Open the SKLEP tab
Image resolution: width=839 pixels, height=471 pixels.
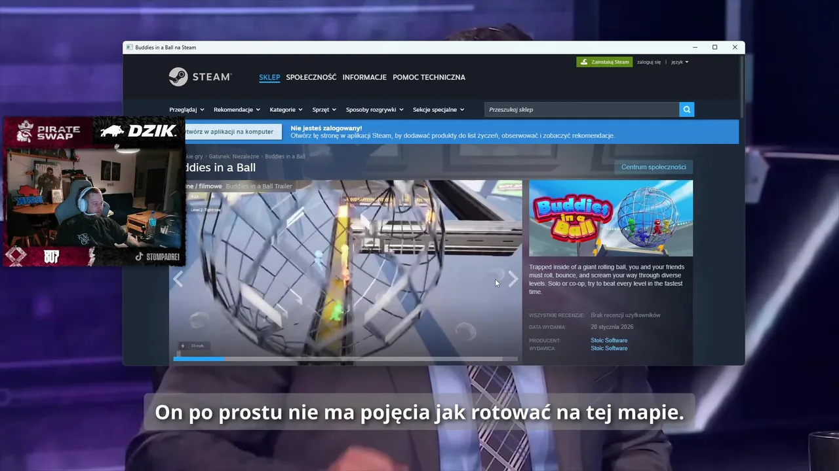click(x=269, y=77)
